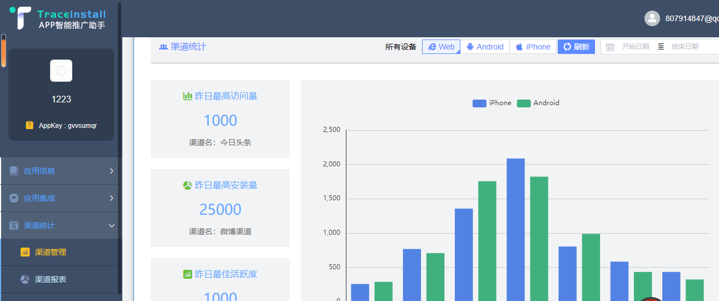Collapse the 渠道统计 menu chevron
The width and height of the screenshot is (719, 301).
(x=112, y=225)
